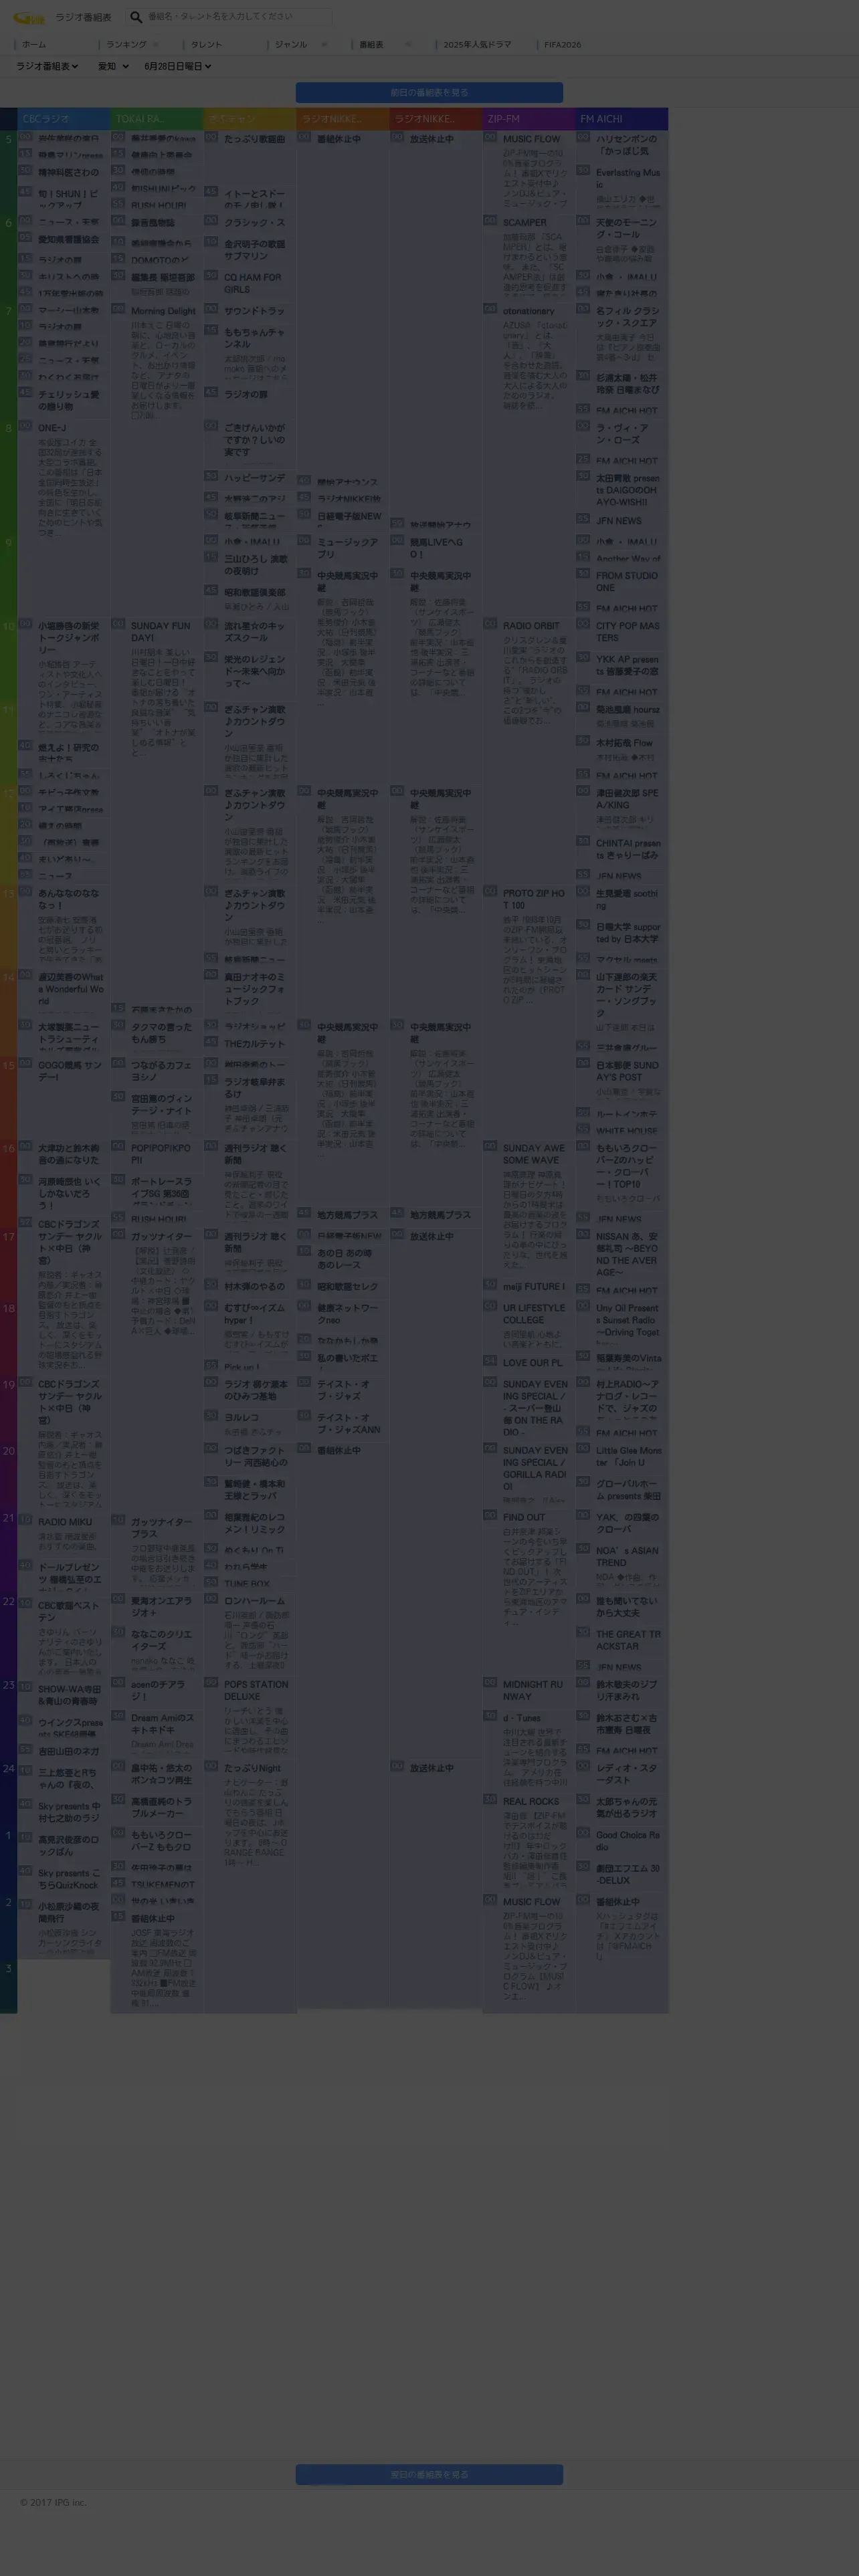Open the ヨルレコ program

pyautogui.click(x=241, y=1417)
